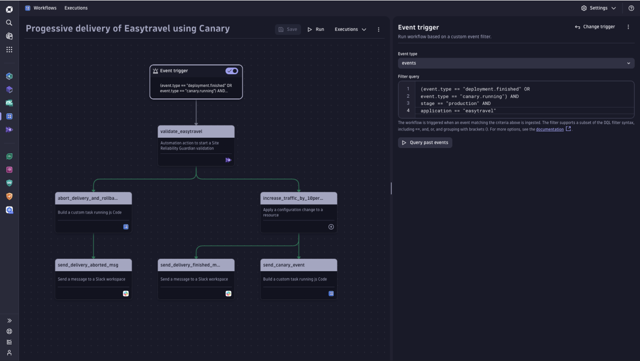The height and width of the screenshot is (361, 640).
Task: Open the pink square app in sidebar
Action: point(9,170)
